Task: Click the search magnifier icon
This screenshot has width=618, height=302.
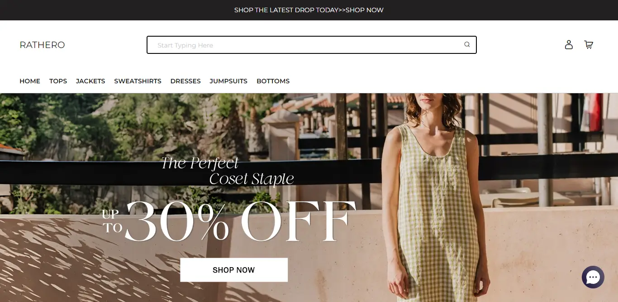Action: point(467,44)
